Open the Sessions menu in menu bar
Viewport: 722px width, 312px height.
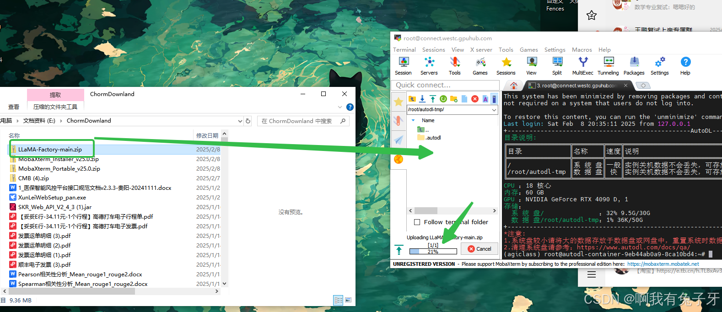click(434, 49)
